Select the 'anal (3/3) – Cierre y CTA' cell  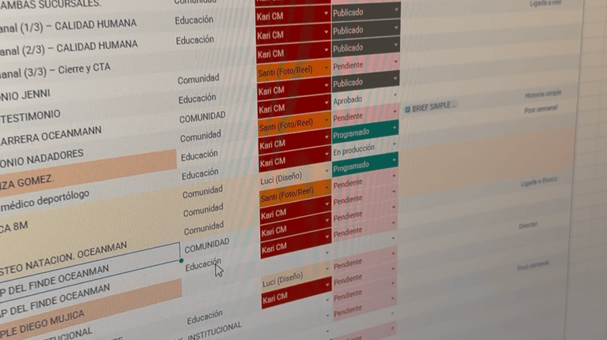[x=55, y=70]
